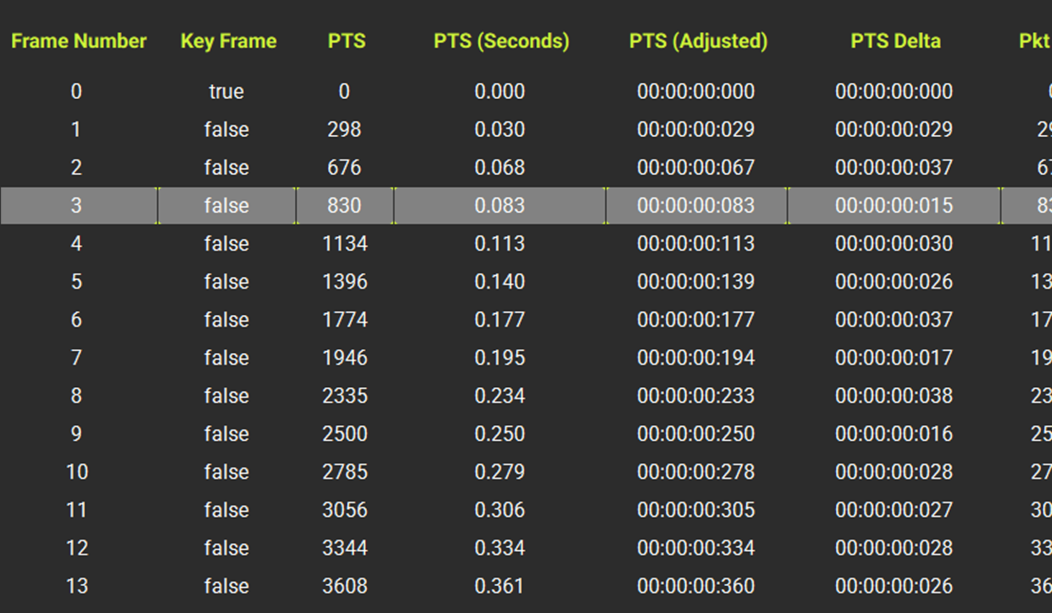The height and width of the screenshot is (613, 1052).
Task: Select the PTS value 3608
Action: (345, 586)
